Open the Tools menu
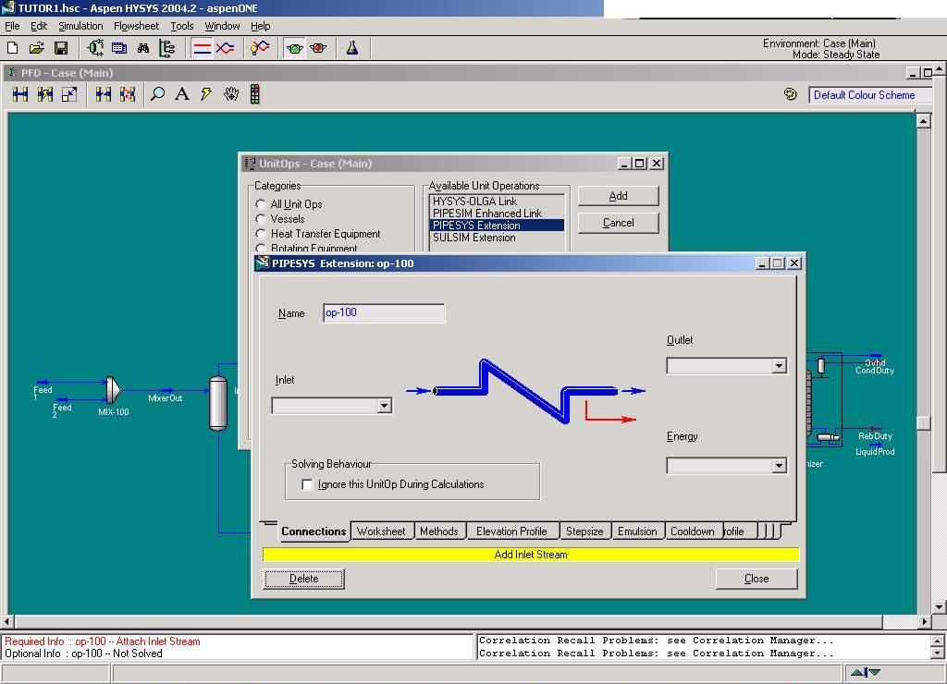 tap(182, 26)
